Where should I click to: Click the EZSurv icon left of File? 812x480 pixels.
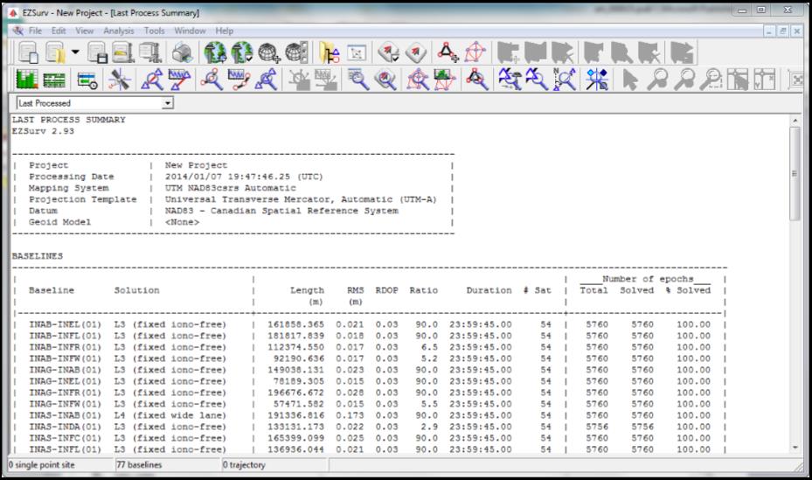18,31
